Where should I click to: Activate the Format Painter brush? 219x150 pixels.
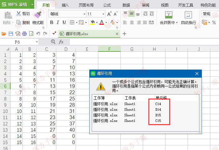38,15
